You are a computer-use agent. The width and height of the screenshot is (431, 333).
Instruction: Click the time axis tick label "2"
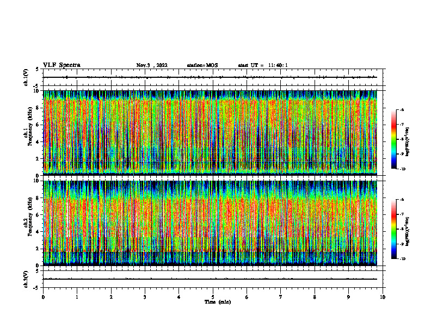tap(111, 297)
